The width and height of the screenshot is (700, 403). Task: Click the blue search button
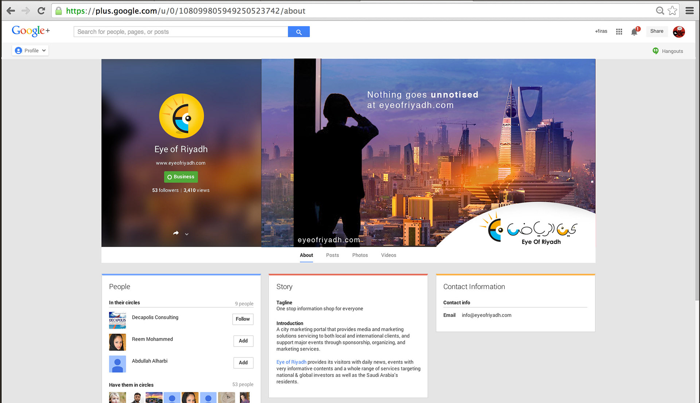[x=299, y=32]
